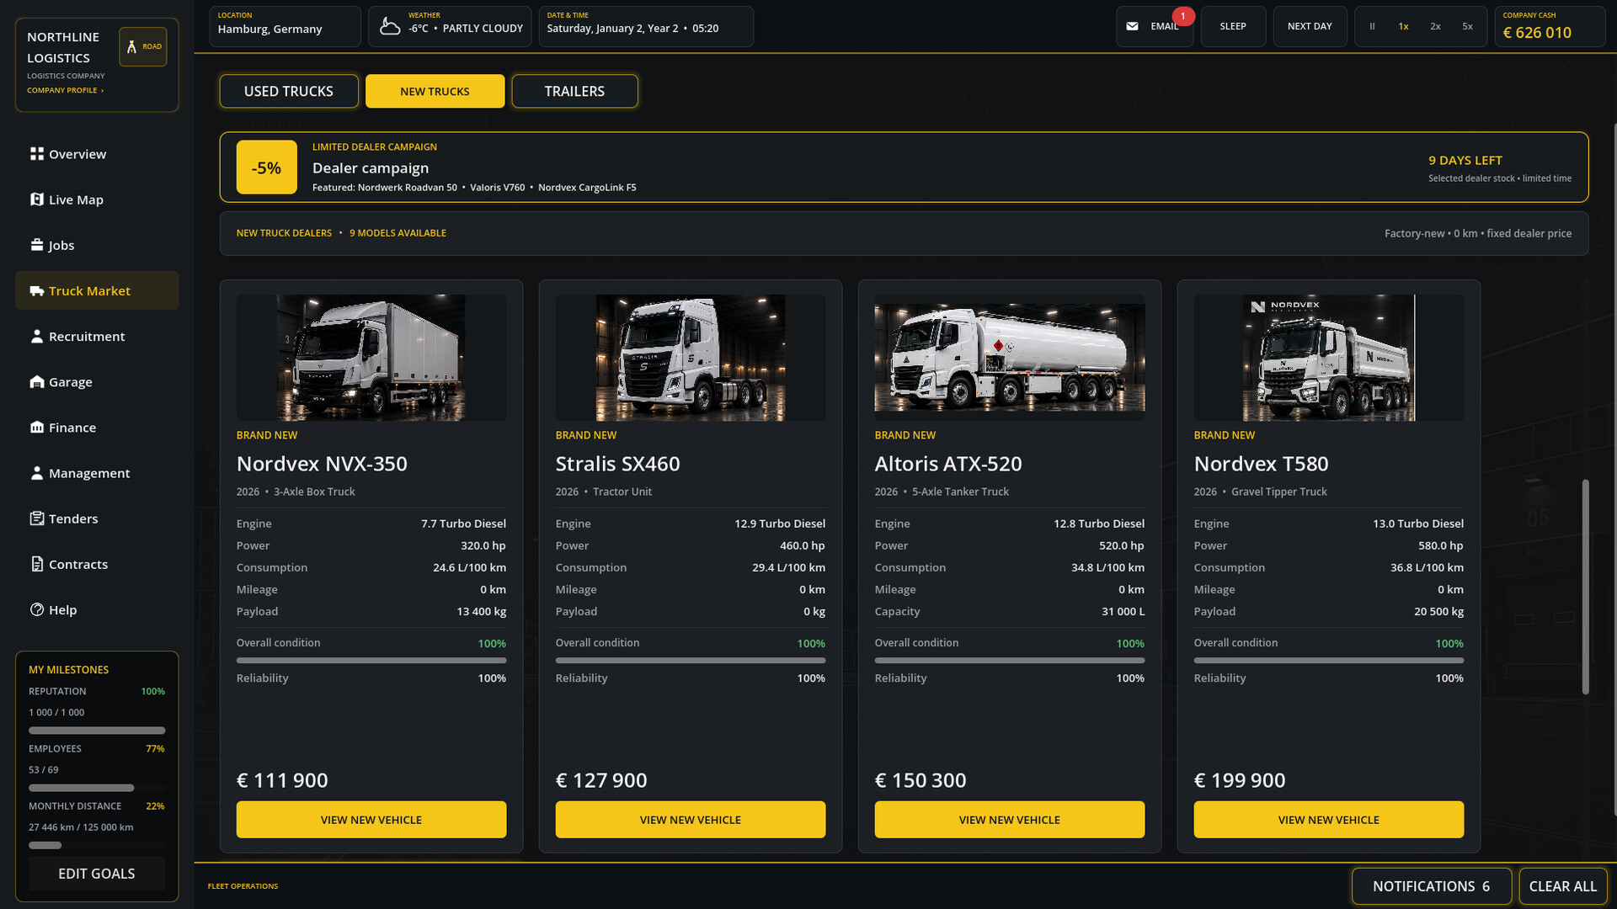Click the Stralis SX460 tractor photo
Screen dimensions: 1617x909
(x=691, y=358)
